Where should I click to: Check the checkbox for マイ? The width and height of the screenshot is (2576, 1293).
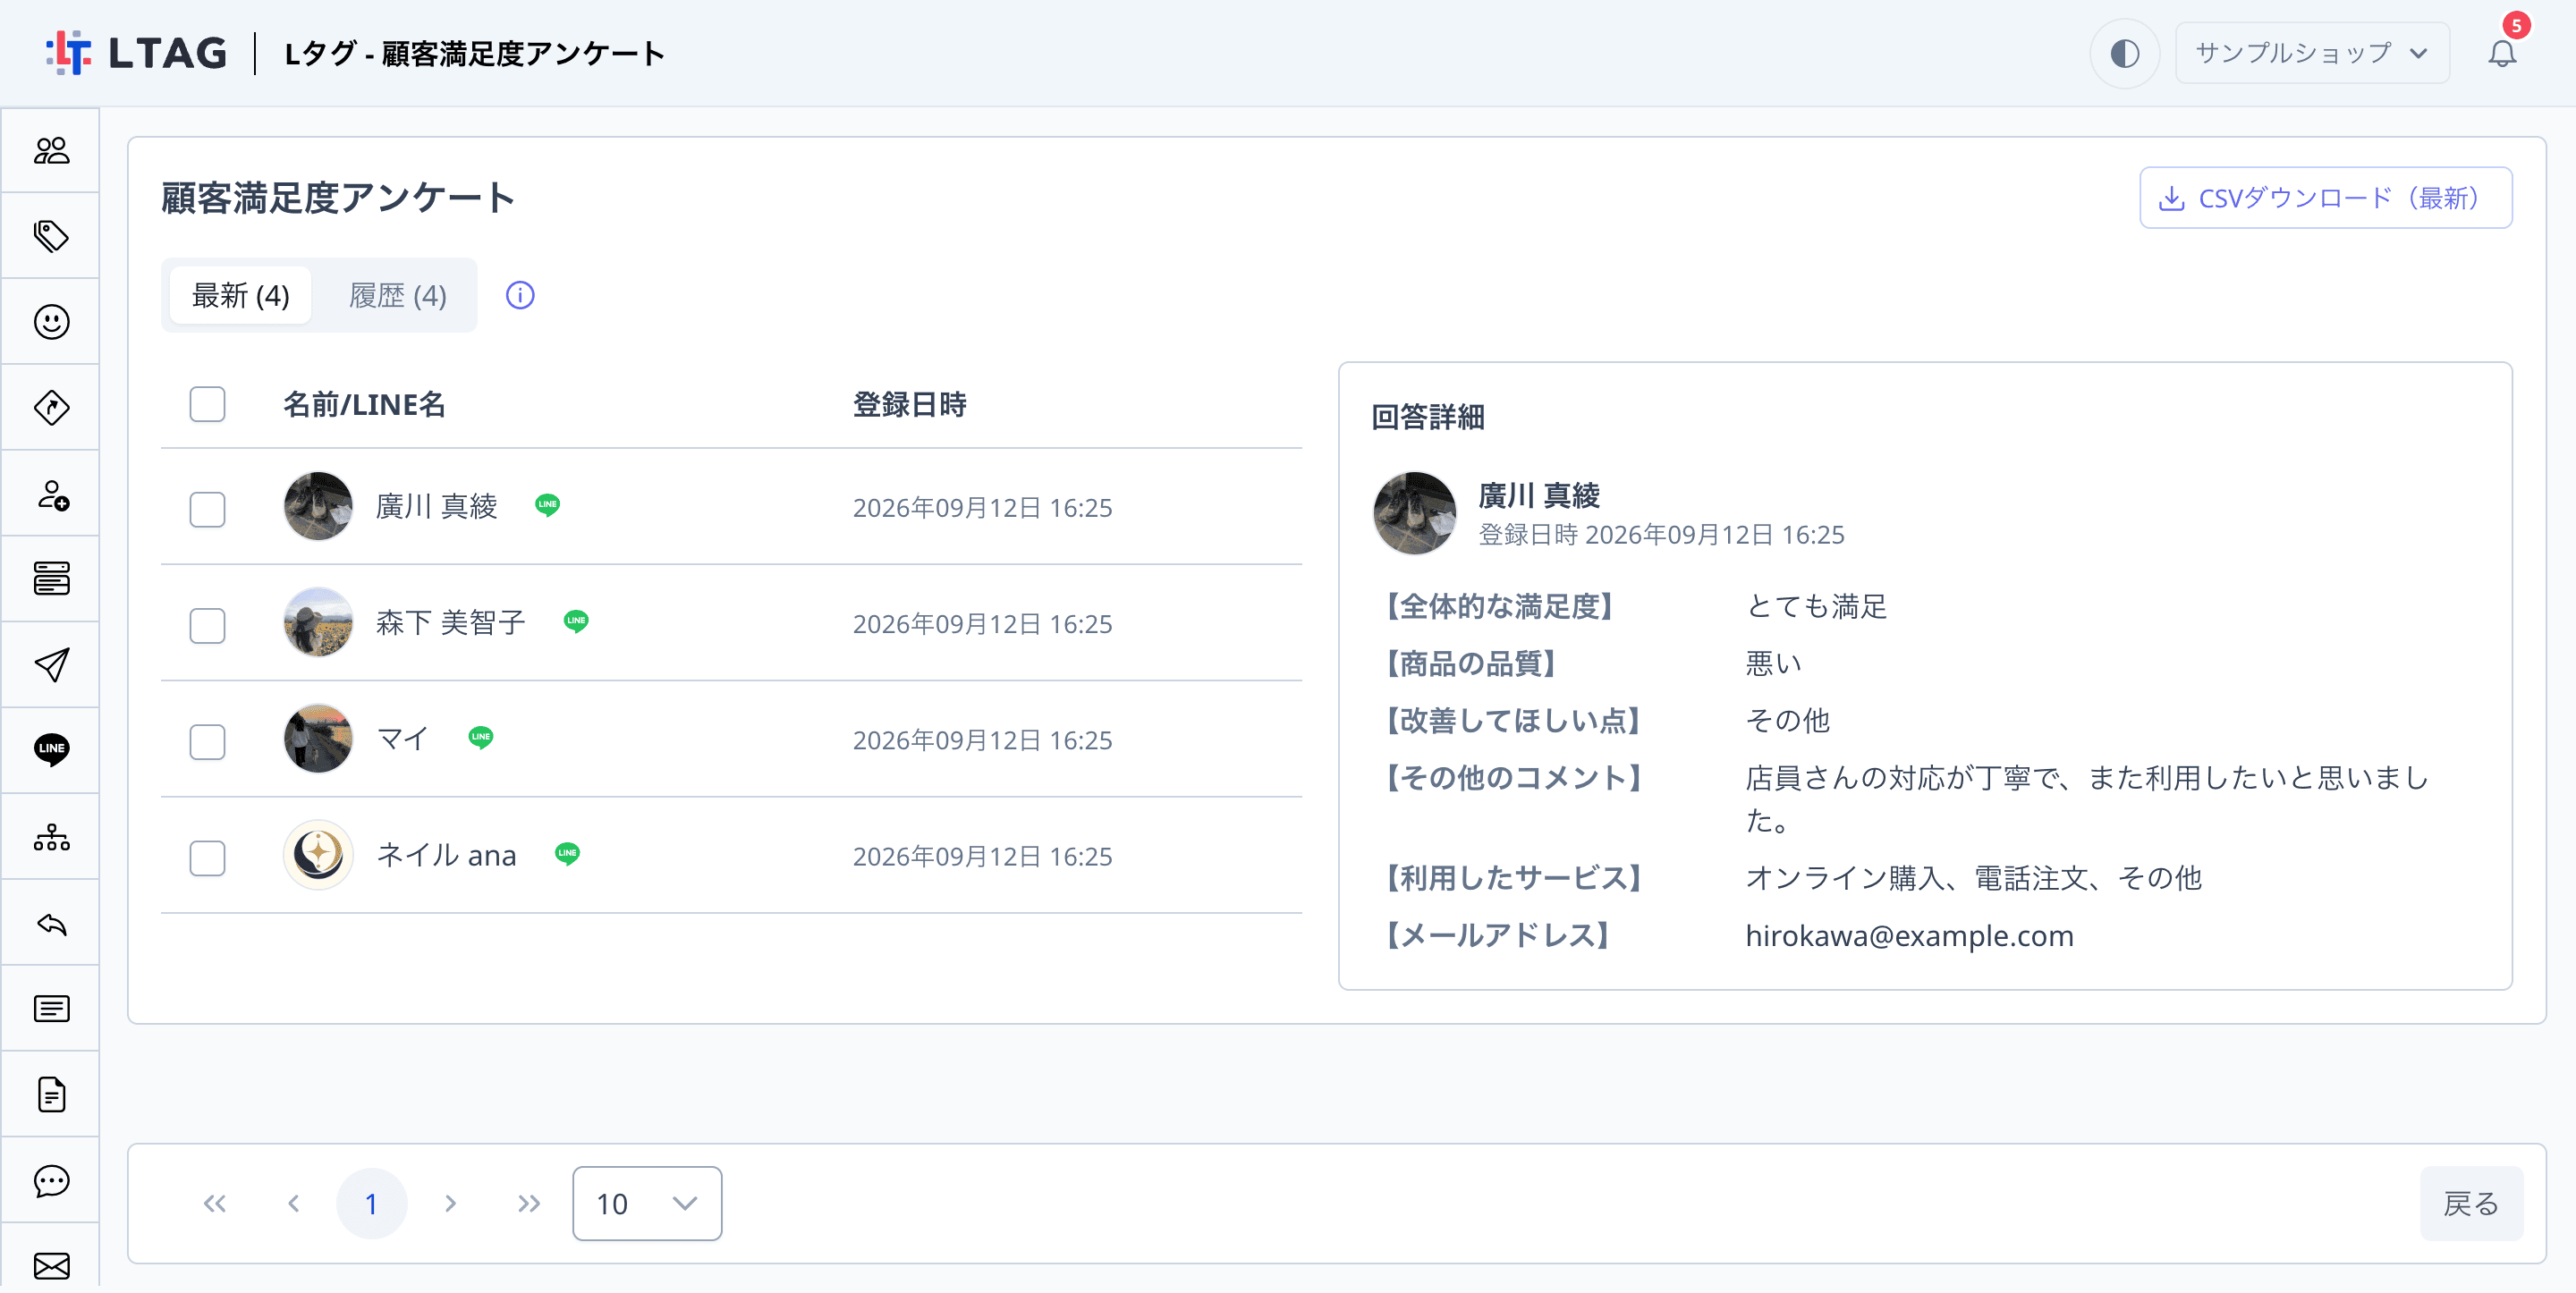point(207,741)
